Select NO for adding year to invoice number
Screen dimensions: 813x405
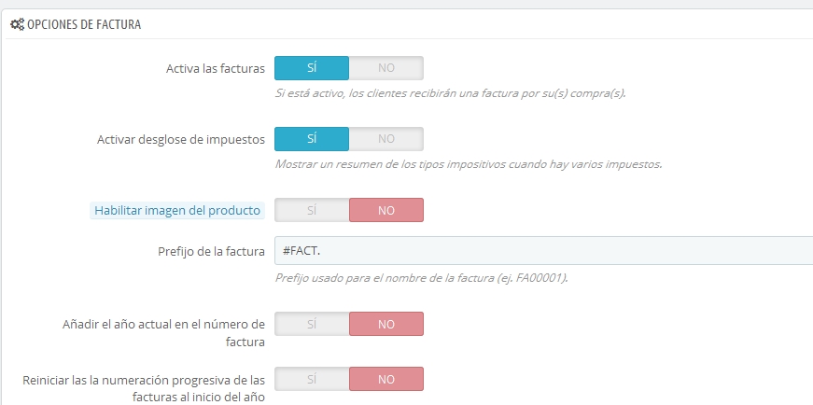pyautogui.click(x=386, y=324)
